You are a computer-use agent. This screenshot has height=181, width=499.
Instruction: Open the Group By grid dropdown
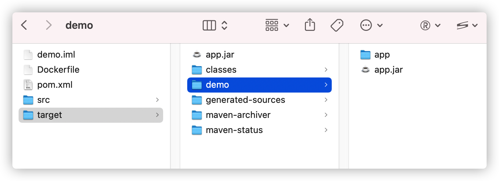pyautogui.click(x=277, y=25)
